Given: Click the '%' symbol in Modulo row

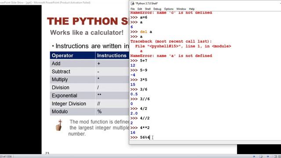Looking at the screenshot, I should click(x=100, y=111).
